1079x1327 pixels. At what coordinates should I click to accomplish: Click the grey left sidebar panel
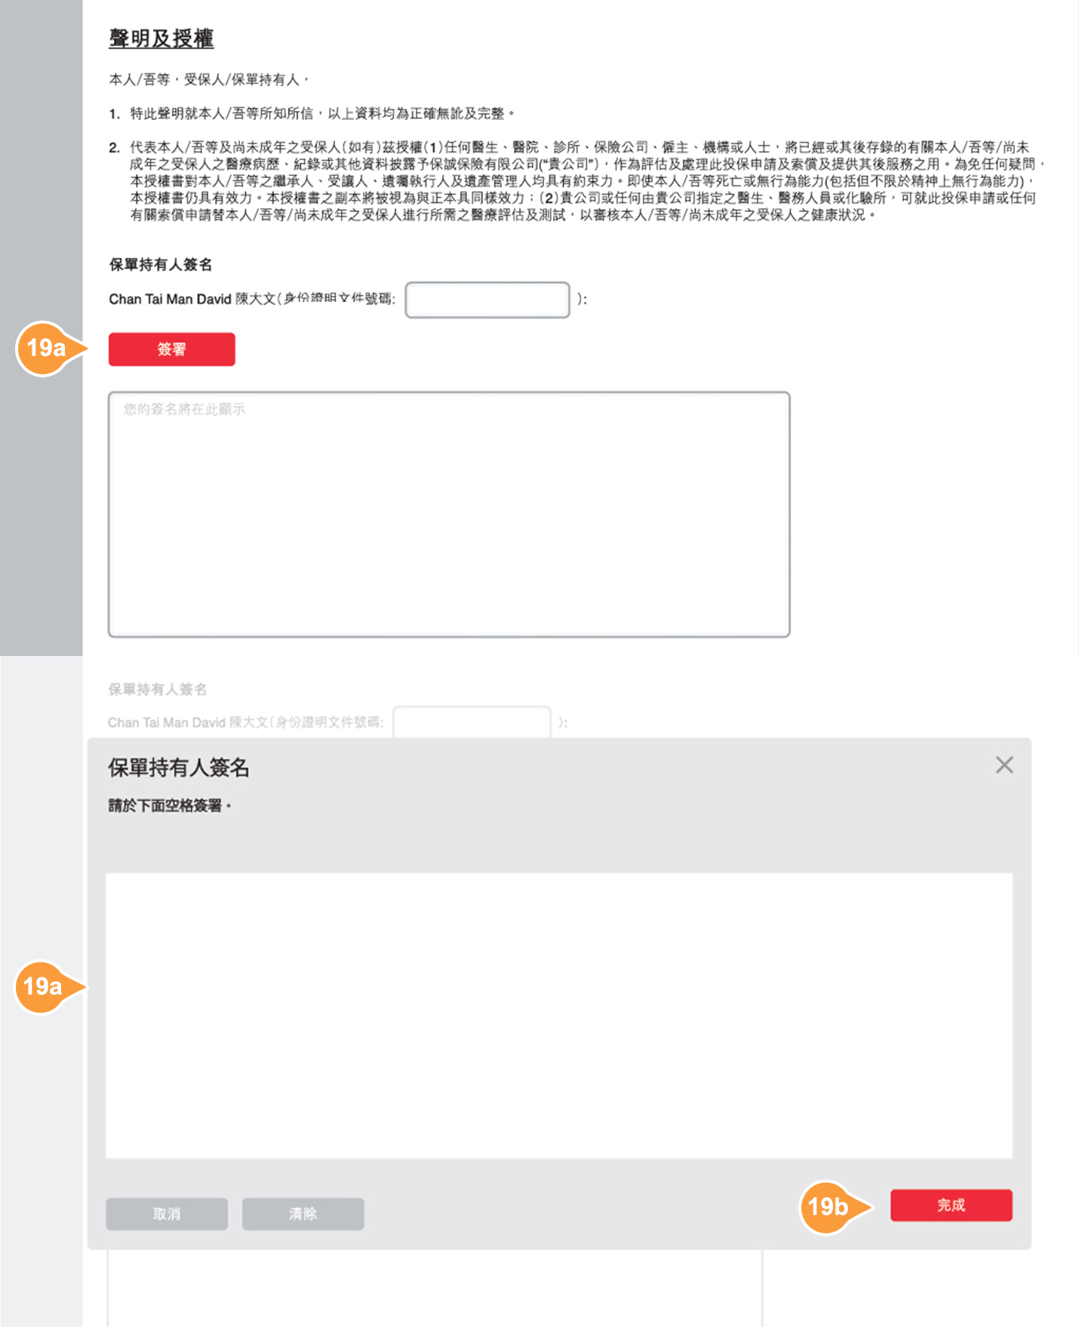pos(41,328)
